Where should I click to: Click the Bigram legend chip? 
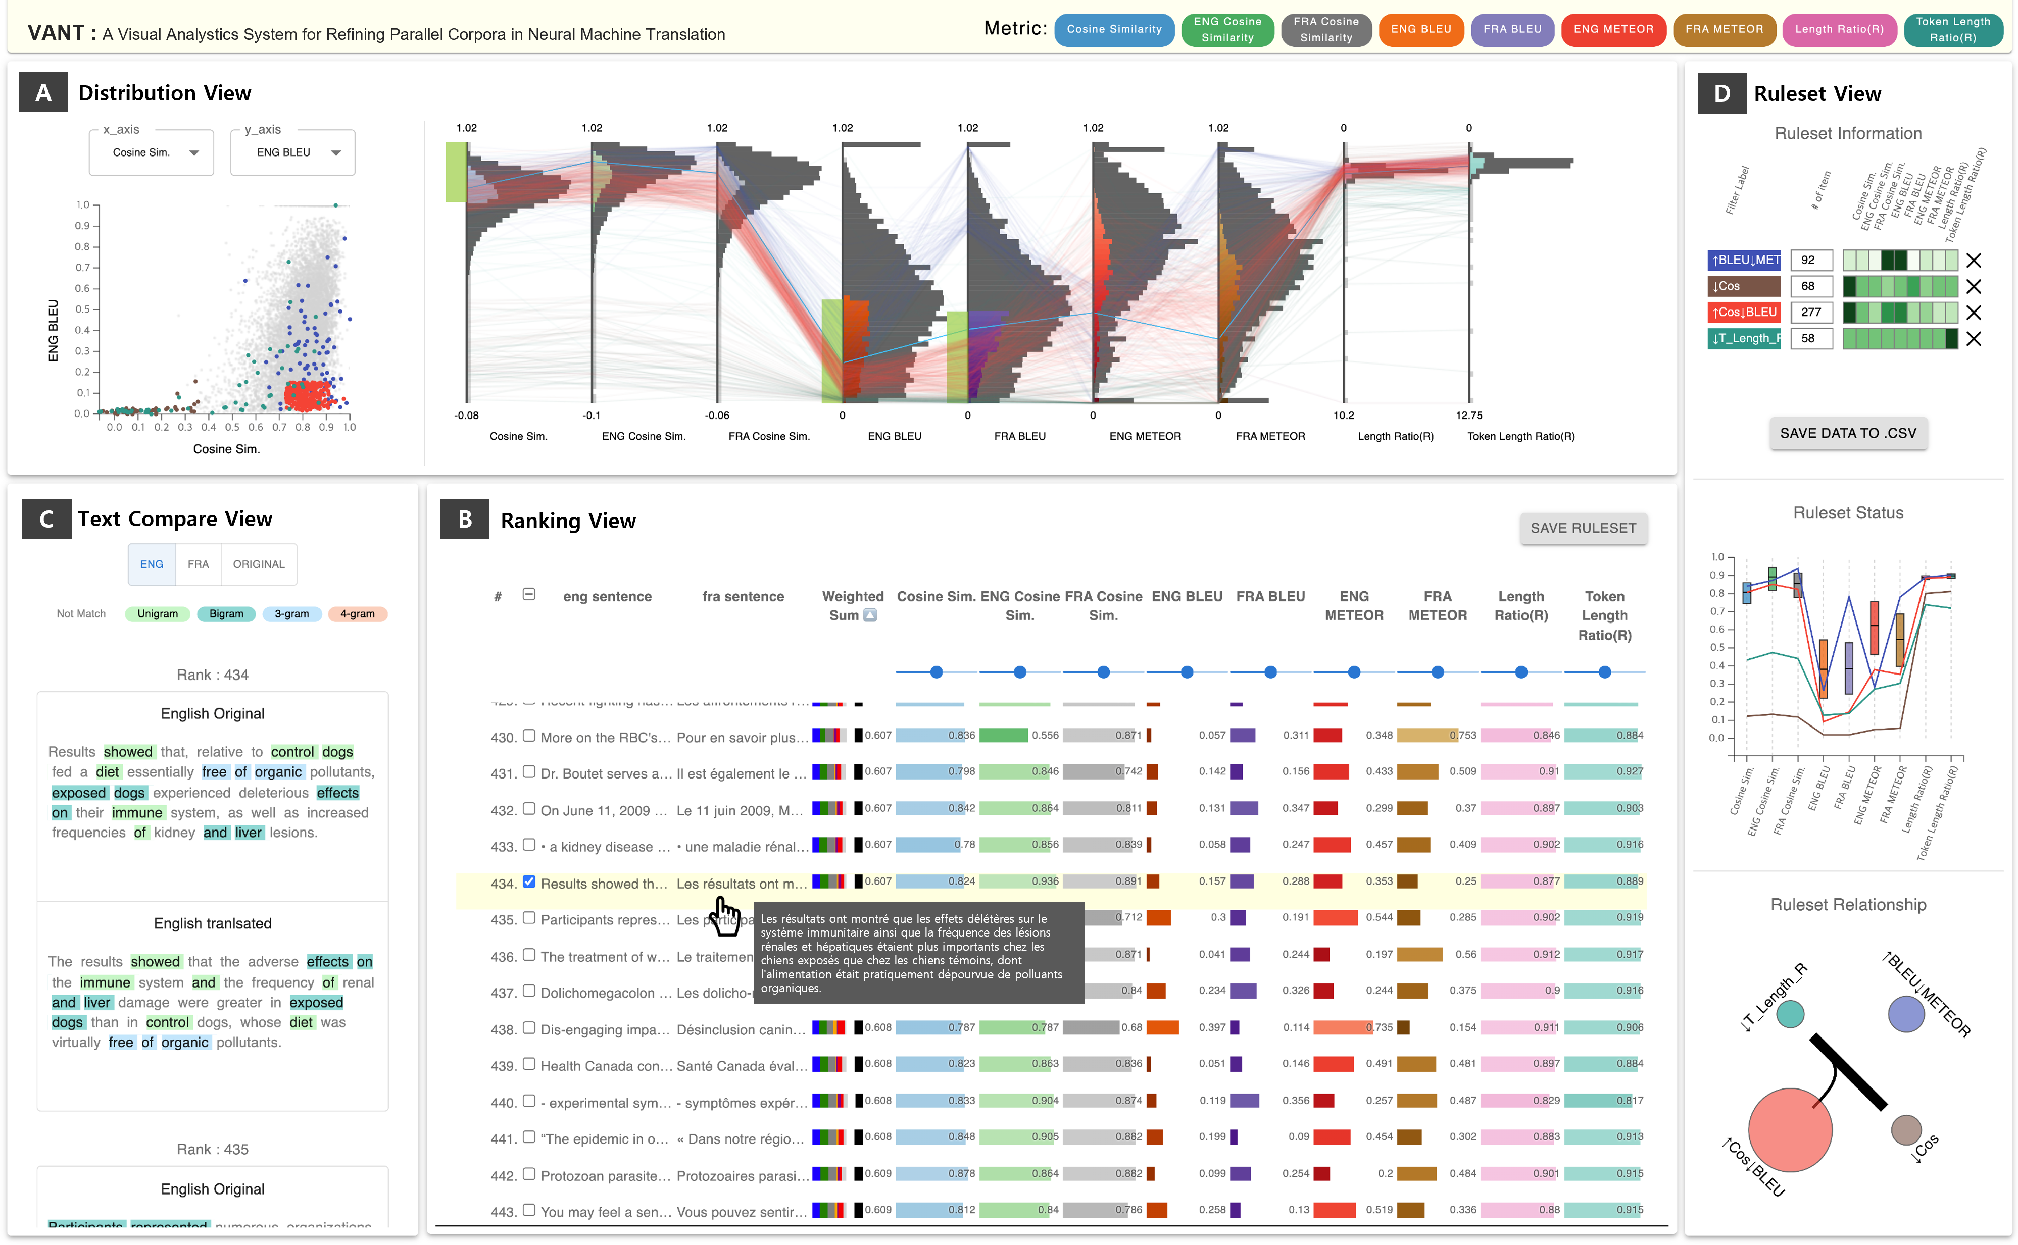point(226,613)
